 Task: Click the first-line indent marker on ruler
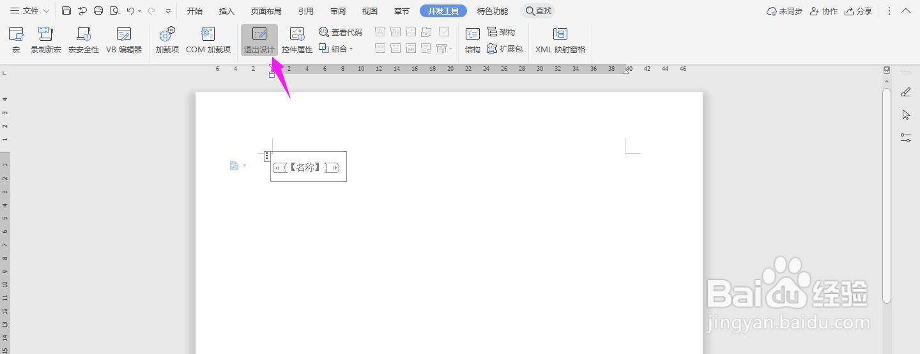click(x=272, y=66)
